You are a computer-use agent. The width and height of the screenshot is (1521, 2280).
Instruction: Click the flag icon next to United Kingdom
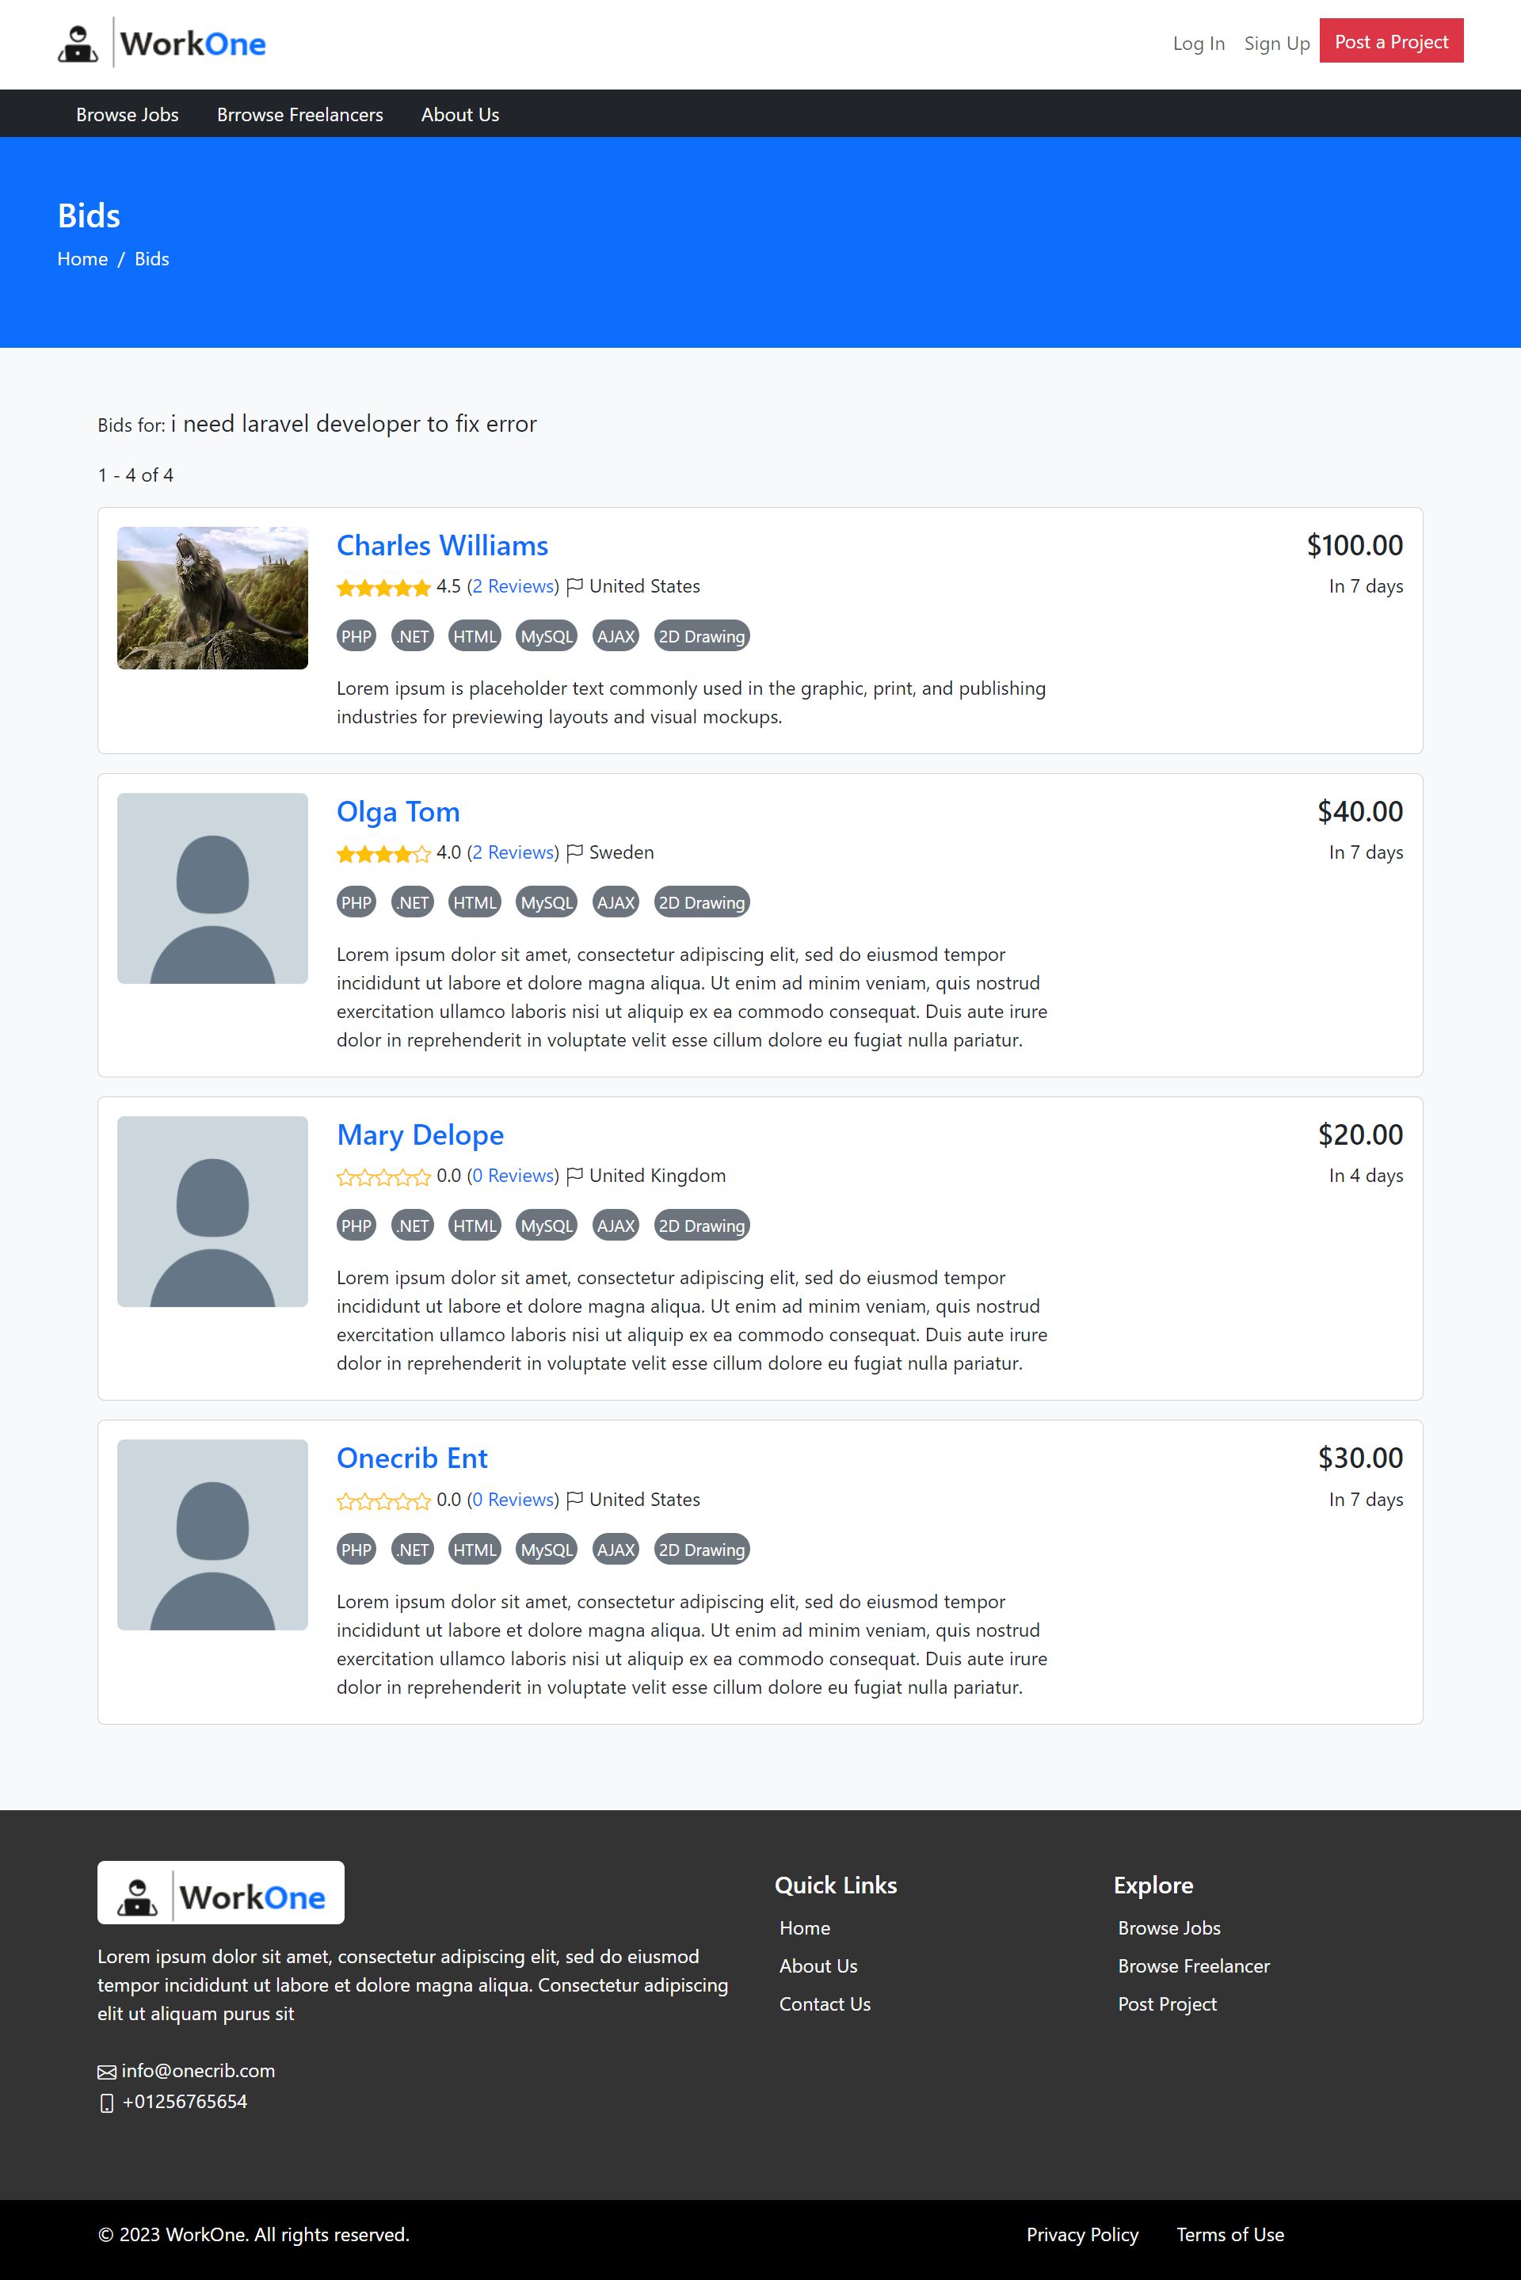tap(574, 1176)
